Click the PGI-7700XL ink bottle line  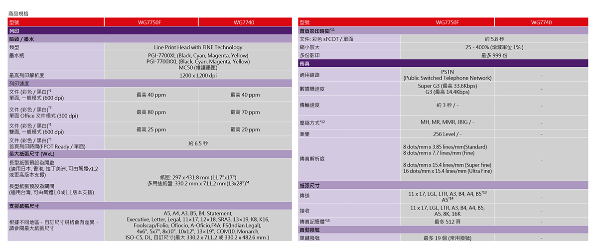click(198, 55)
